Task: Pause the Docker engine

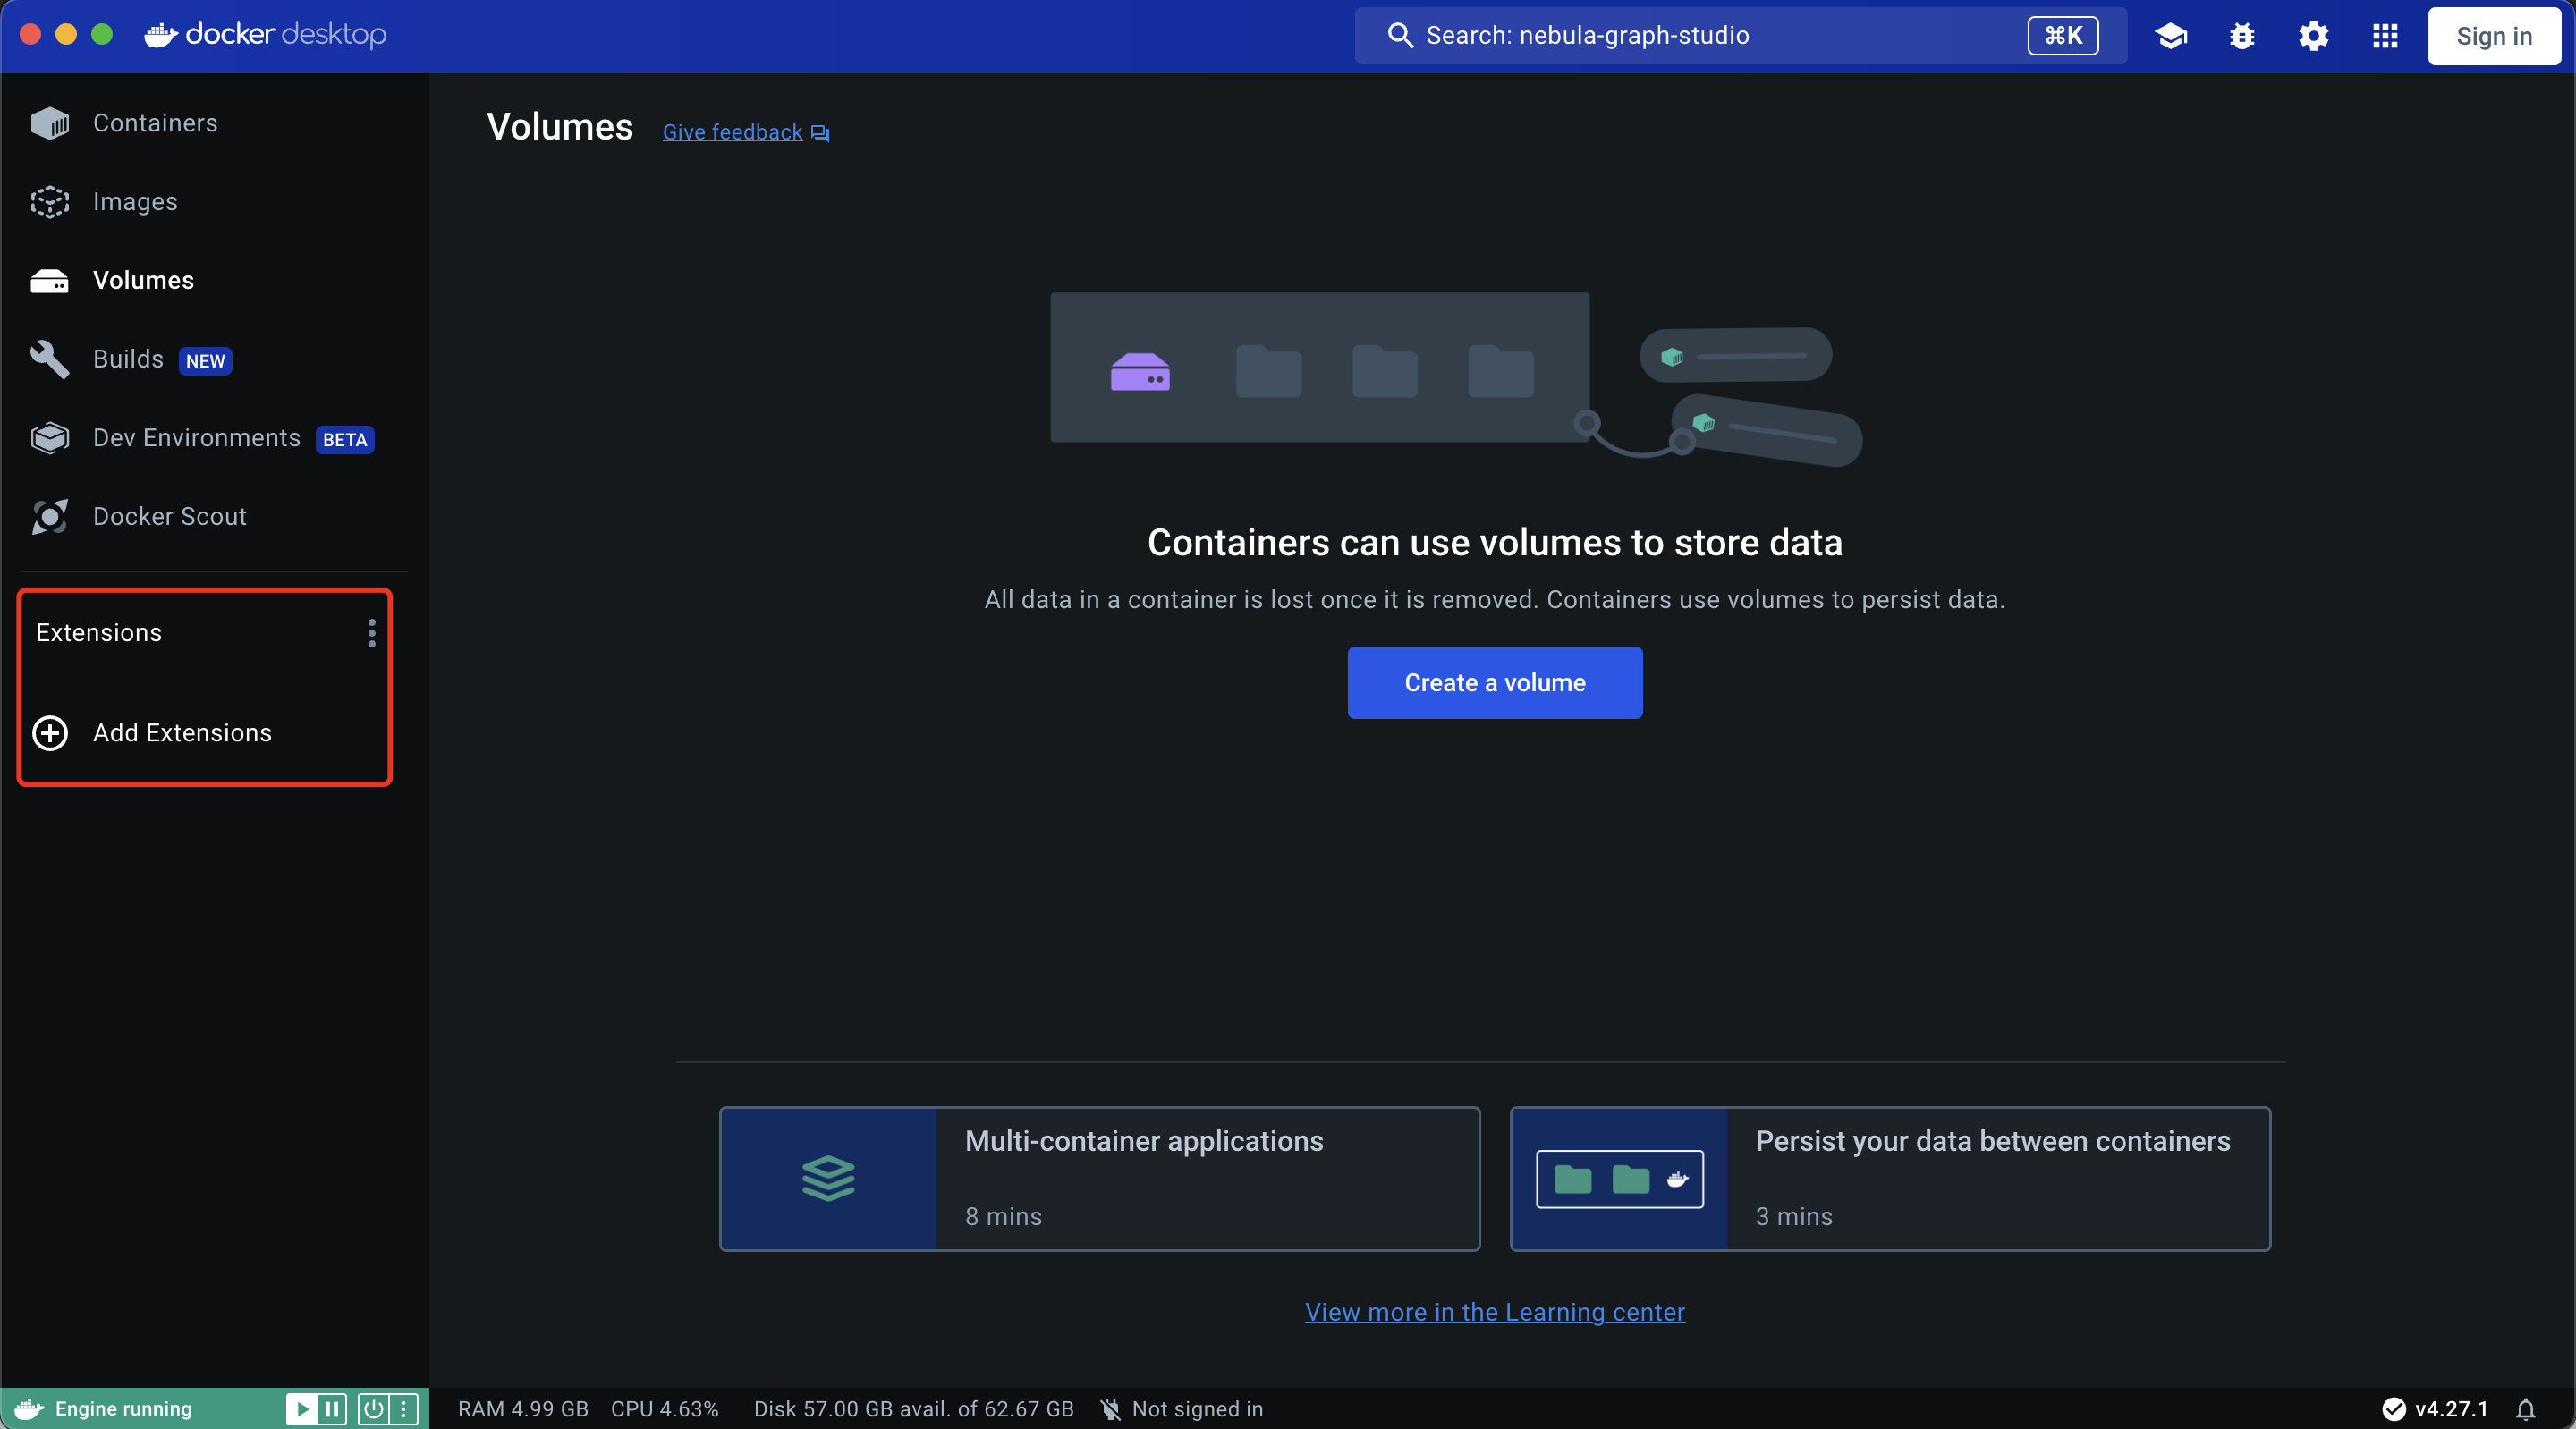Action: click(x=331, y=1408)
